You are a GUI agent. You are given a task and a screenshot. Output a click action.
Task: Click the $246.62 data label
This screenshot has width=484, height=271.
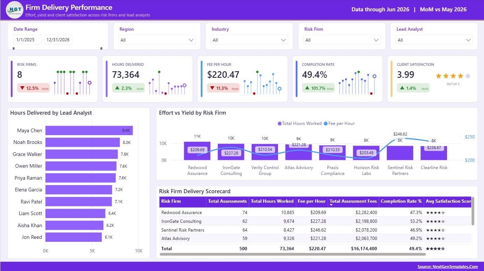(x=400, y=134)
